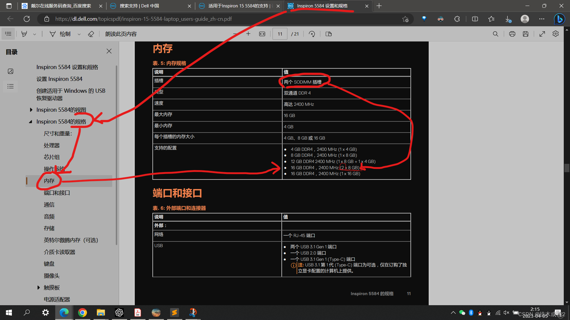Go to 音频 section in outline
570x320 pixels.
pos(49,217)
